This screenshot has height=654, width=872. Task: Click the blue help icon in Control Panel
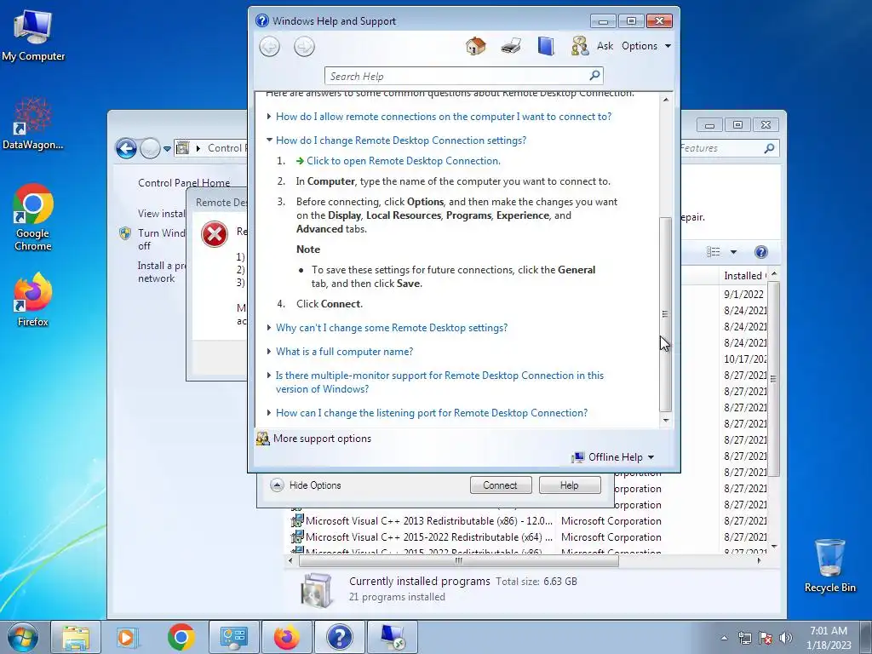tap(760, 252)
